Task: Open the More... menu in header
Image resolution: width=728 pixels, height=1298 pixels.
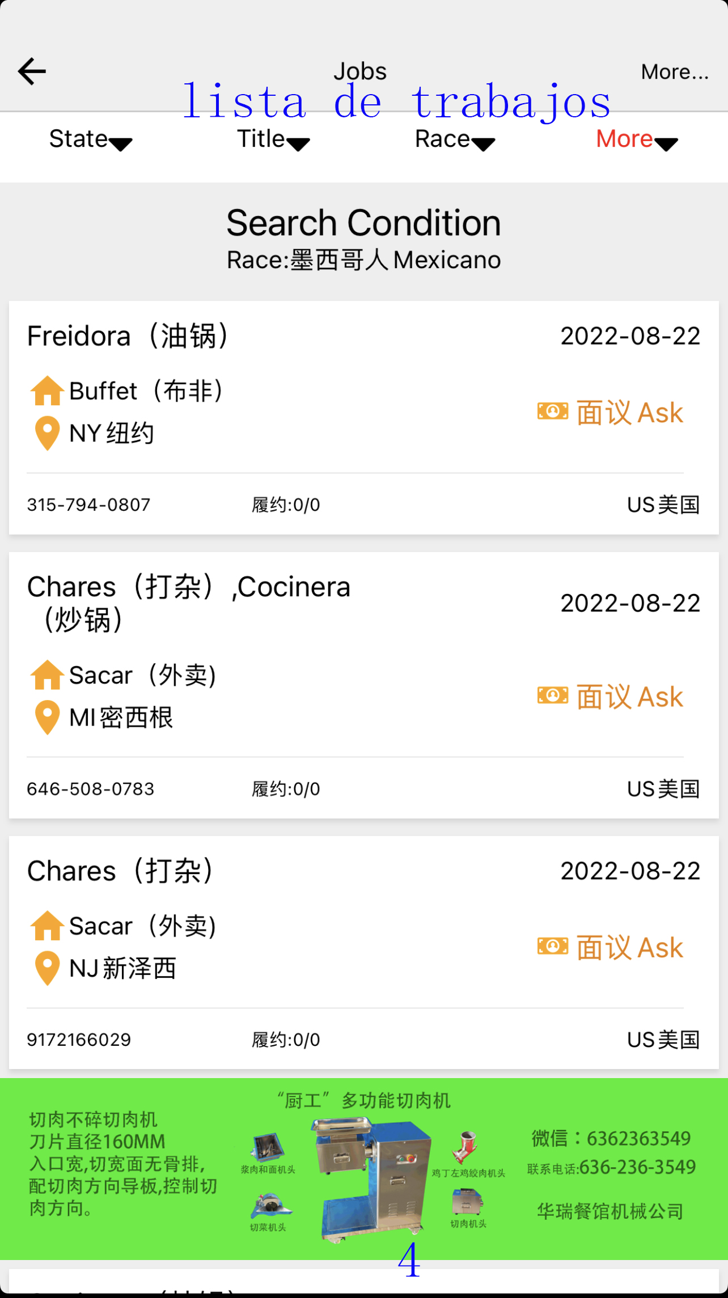Action: click(674, 72)
